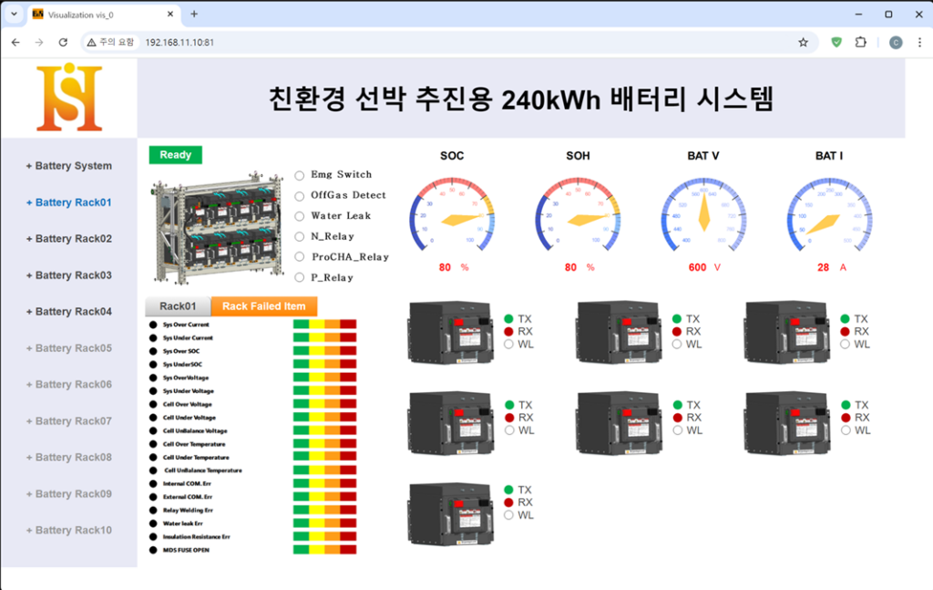Open the browser extensions puzzle icon

coord(860,42)
